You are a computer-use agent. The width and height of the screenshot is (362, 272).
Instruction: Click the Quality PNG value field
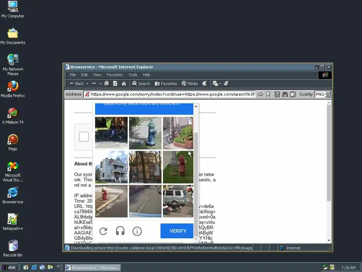click(x=320, y=94)
